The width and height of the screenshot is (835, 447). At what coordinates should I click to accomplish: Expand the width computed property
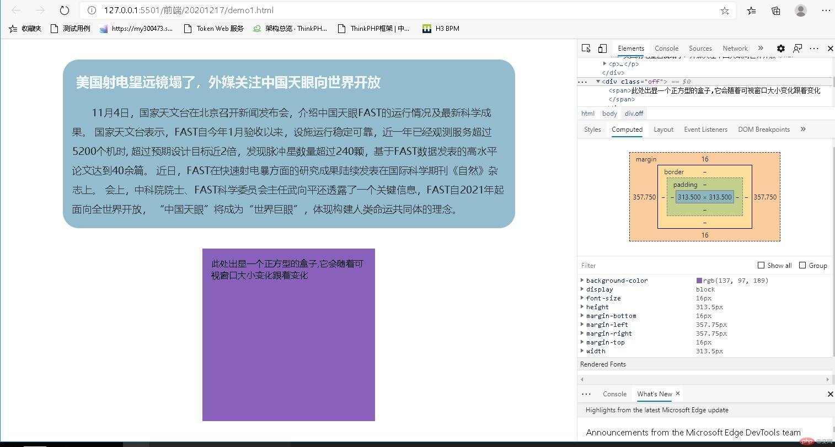(582, 351)
